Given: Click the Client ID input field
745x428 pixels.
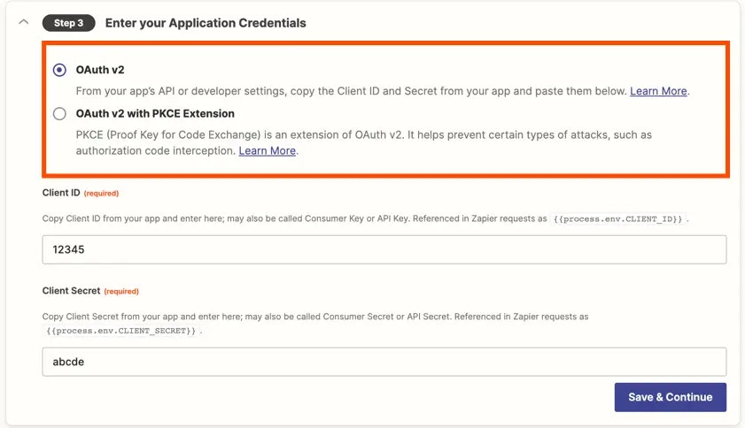Looking at the screenshot, I should [384, 249].
